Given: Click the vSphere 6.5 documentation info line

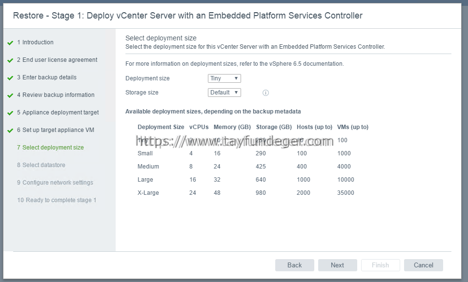Looking at the screenshot, I should pyautogui.click(x=235, y=64).
